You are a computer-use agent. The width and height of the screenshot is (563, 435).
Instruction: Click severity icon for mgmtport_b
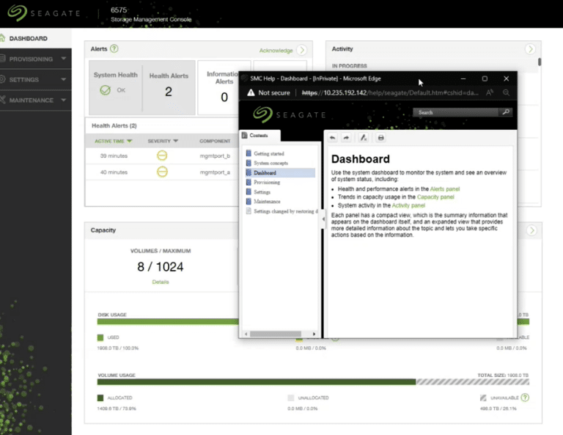click(162, 156)
